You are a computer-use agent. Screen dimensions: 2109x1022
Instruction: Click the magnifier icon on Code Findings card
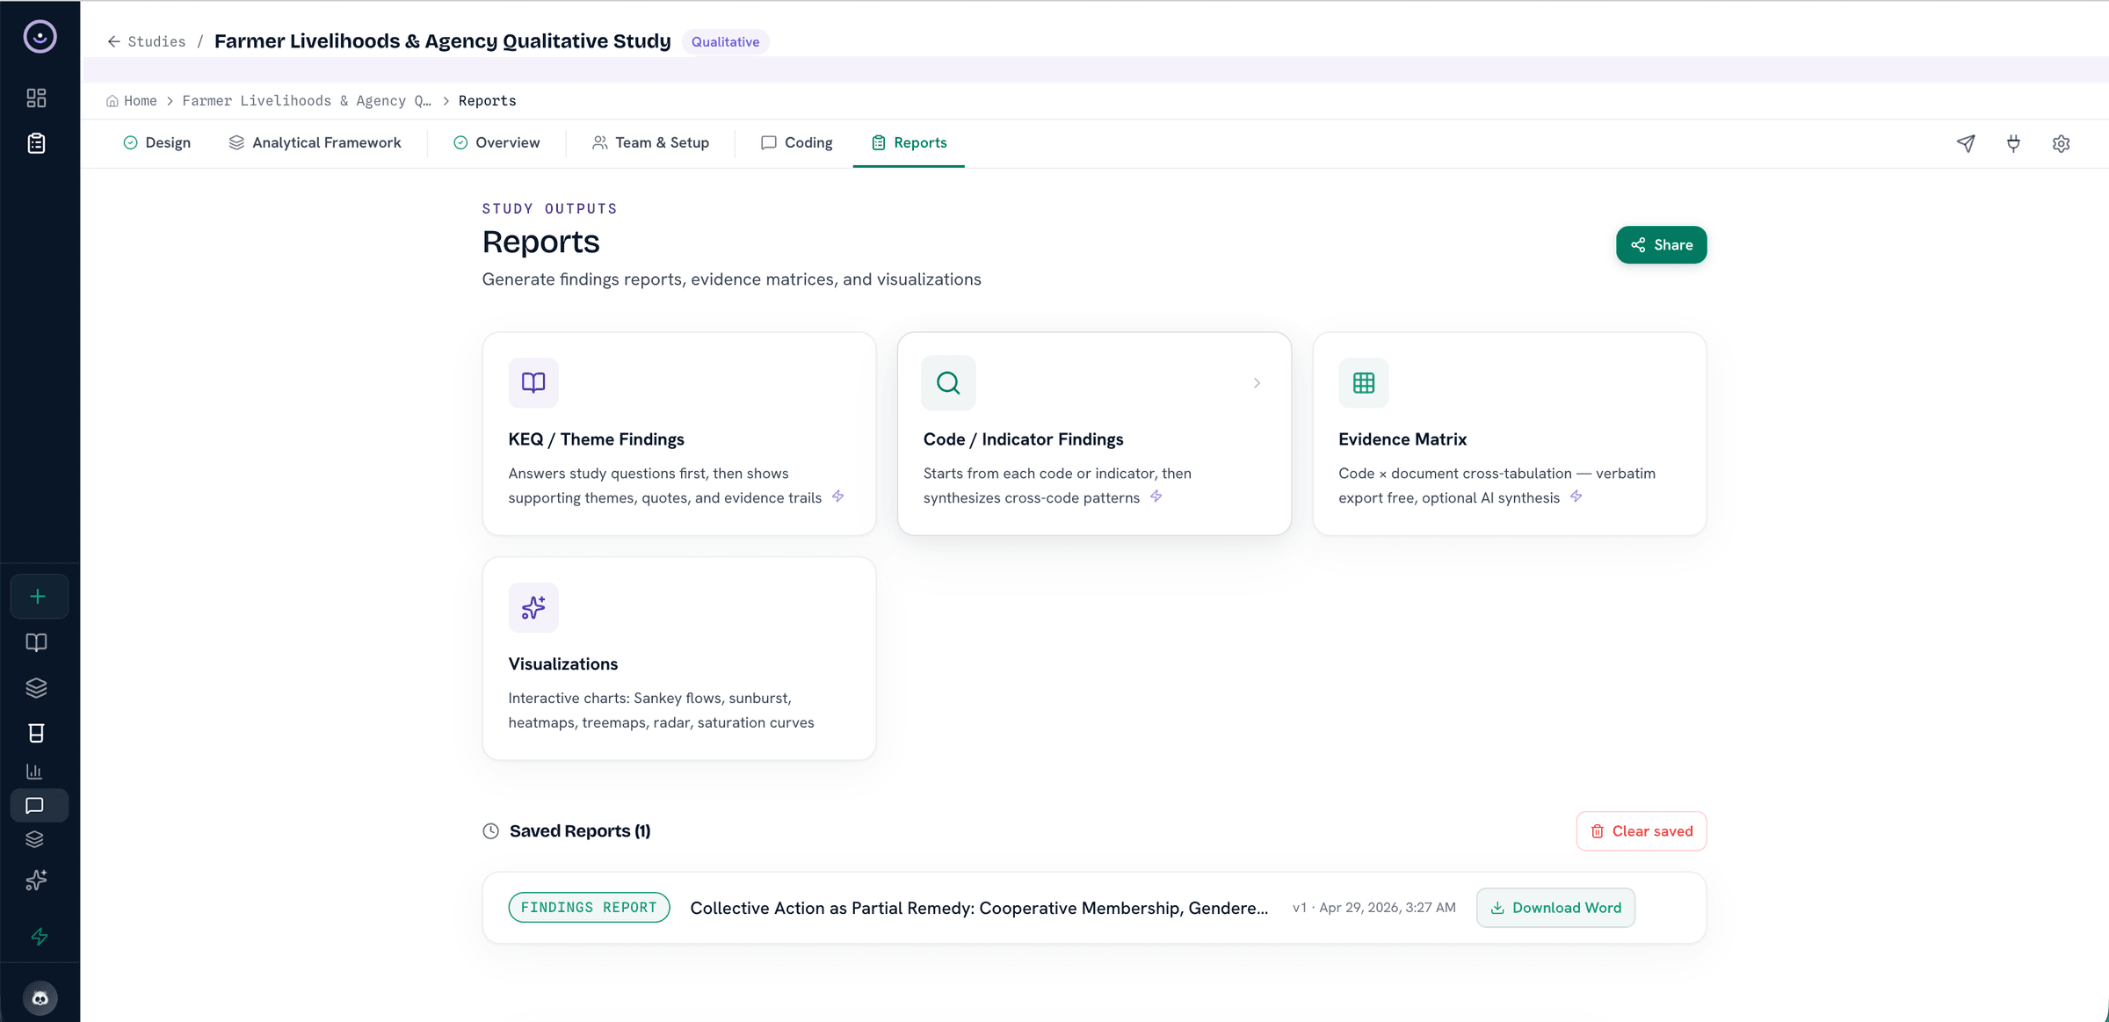[948, 383]
